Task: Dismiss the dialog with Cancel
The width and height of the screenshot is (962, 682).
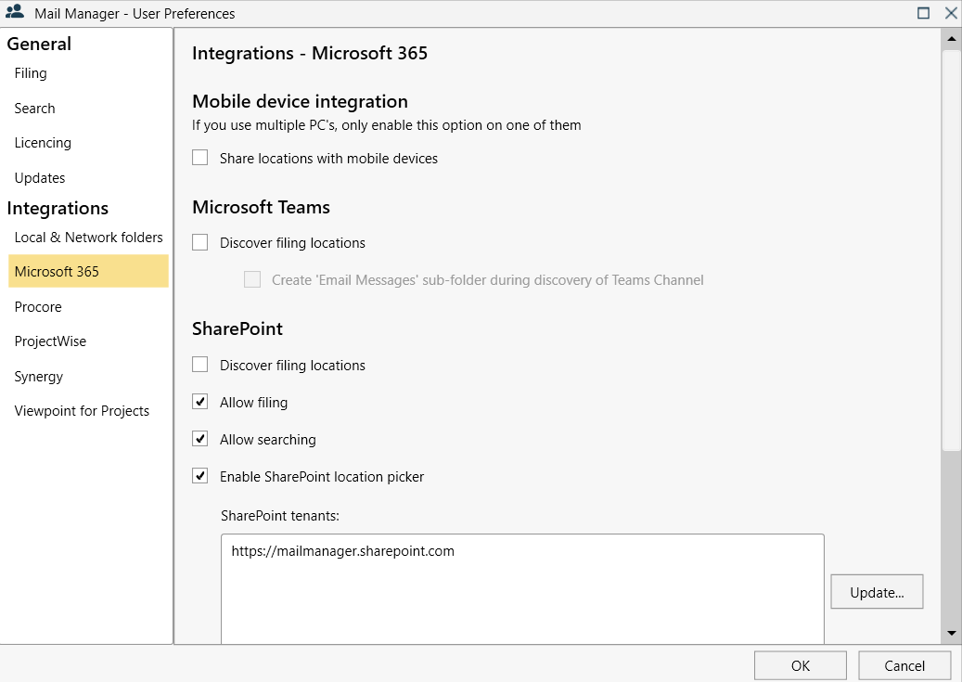Action: [903, 664]
